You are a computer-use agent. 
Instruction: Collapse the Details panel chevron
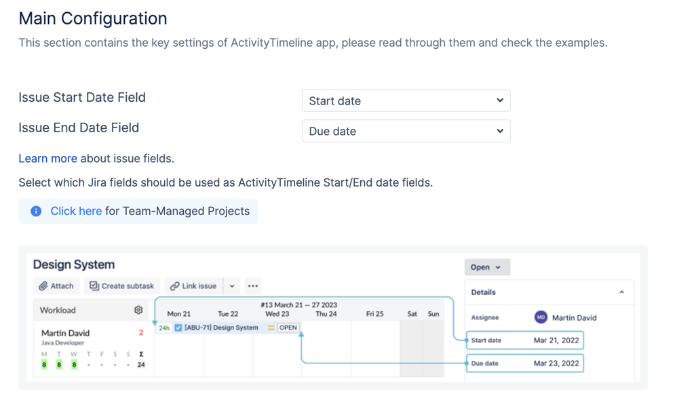tap(622, 292)
